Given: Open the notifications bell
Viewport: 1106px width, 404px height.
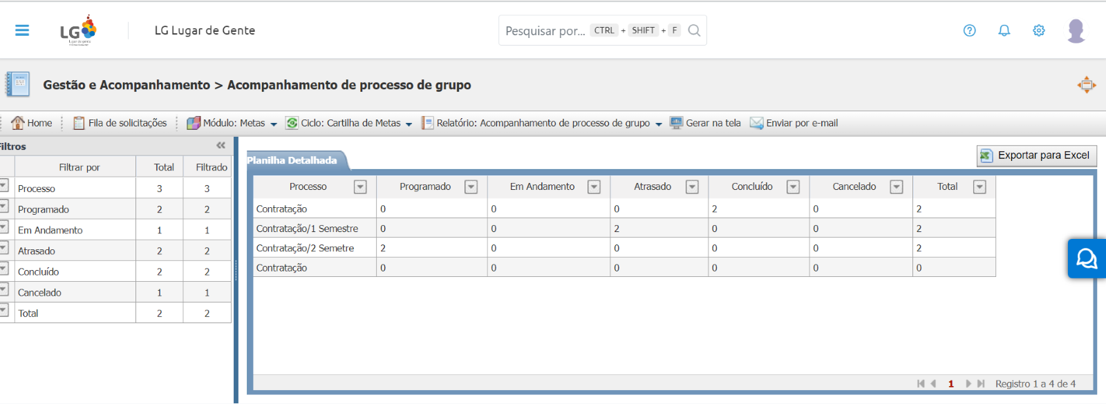Looking at the screenshot, I should pyautogui.click(x=1004, y=30).
